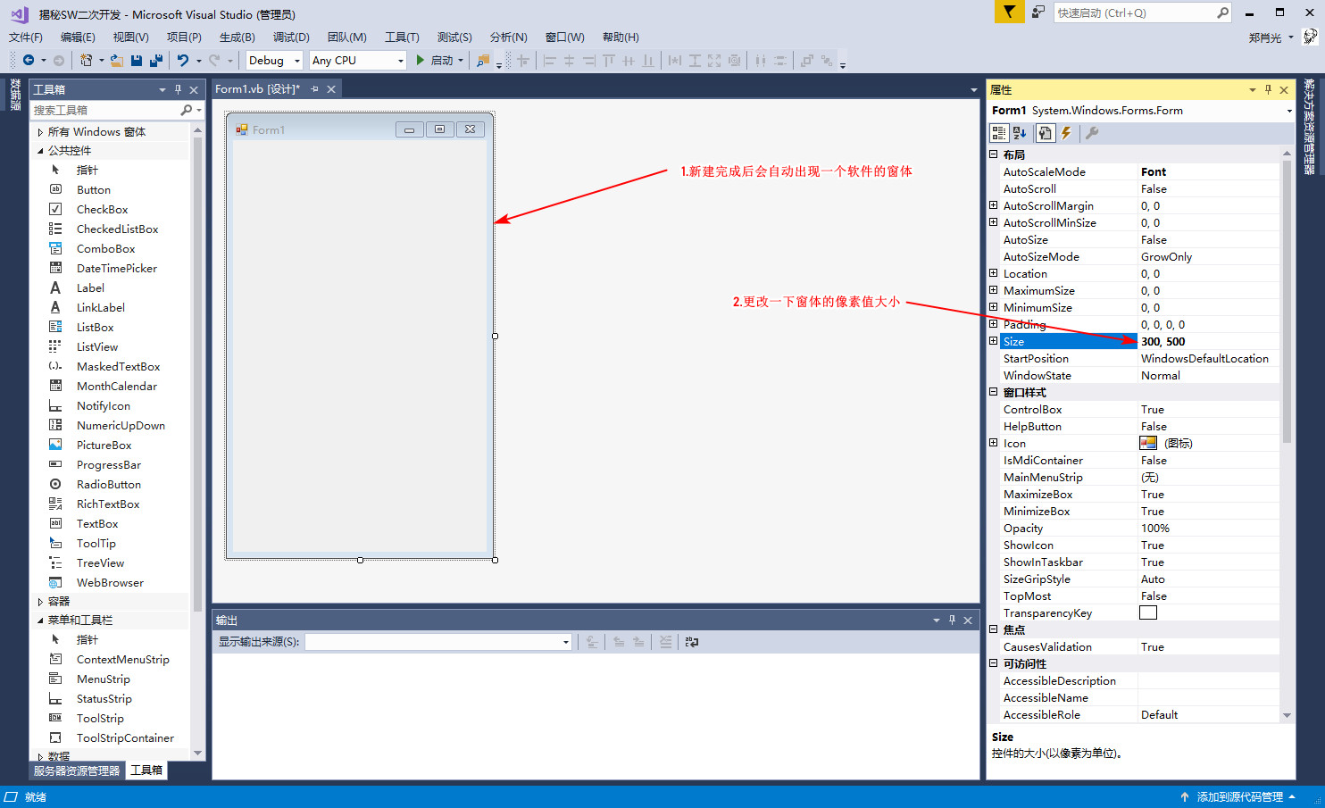The image size is (1325, 808).
Task: Pin the Properties panel
Action: [1268, 89]
